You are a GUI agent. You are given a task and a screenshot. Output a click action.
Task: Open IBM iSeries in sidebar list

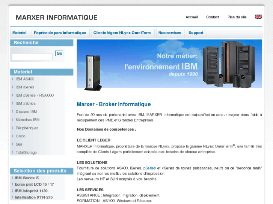click(x=25, y=87)
